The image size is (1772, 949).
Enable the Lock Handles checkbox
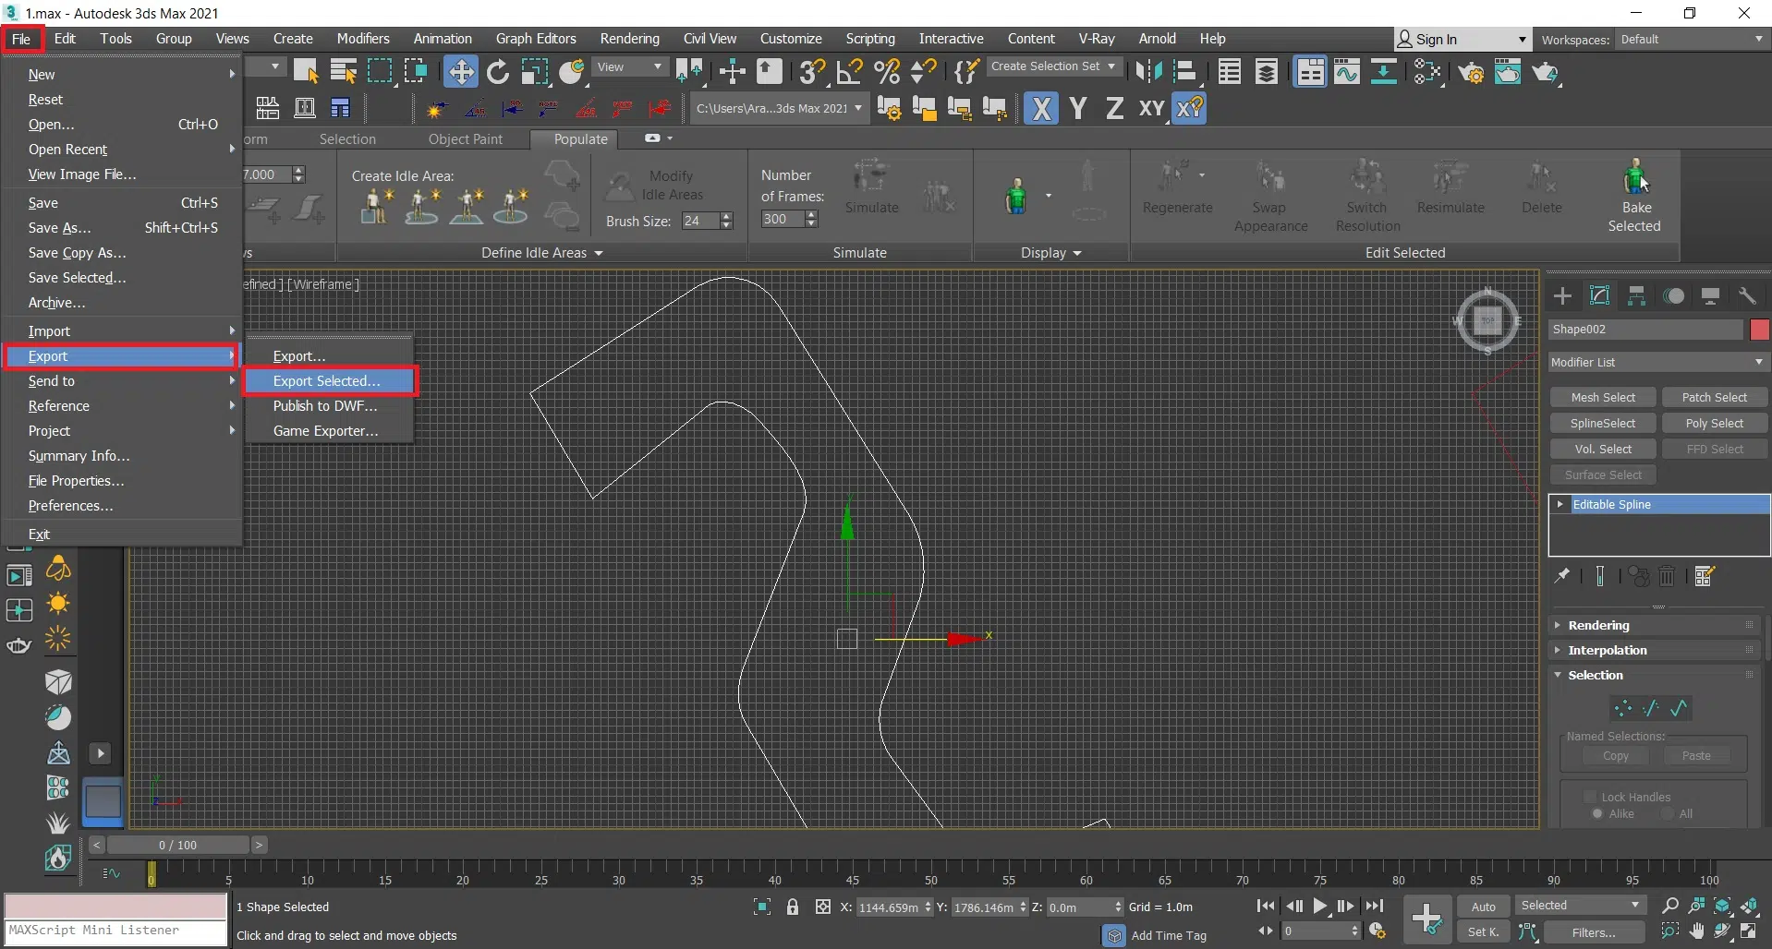tap(1590, 797)
